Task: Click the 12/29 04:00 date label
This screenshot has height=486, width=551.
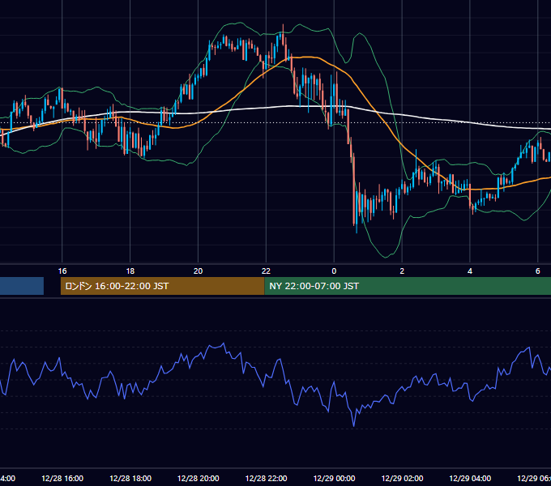Action: coord(470,478)
